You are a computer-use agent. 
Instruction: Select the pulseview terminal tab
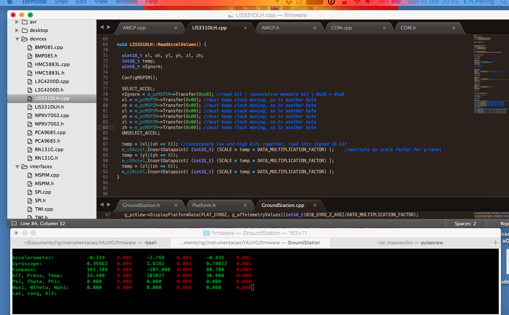pyautogui.click(x=410, y=243)
